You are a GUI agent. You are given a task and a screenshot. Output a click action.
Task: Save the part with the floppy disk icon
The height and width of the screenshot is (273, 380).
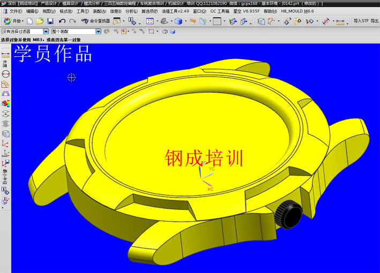pos(50,21)
